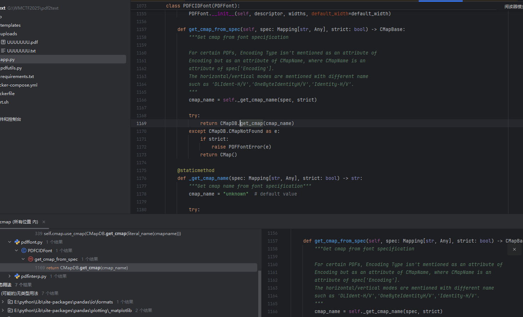The height and width of the screenshot is (317, 523).
Task: Expand the pandas\plotting\_matplotlib results folder
Action: point(3,310)
